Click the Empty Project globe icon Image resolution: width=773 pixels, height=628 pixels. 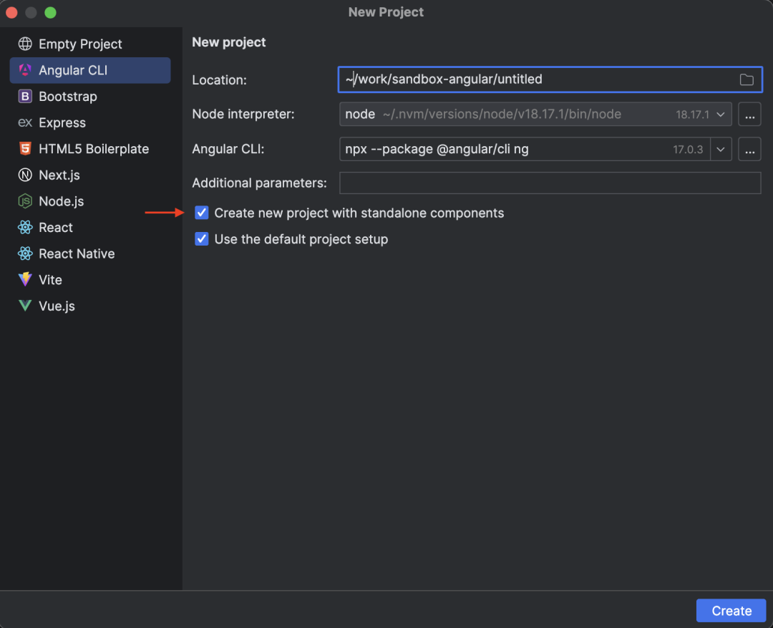25,44
